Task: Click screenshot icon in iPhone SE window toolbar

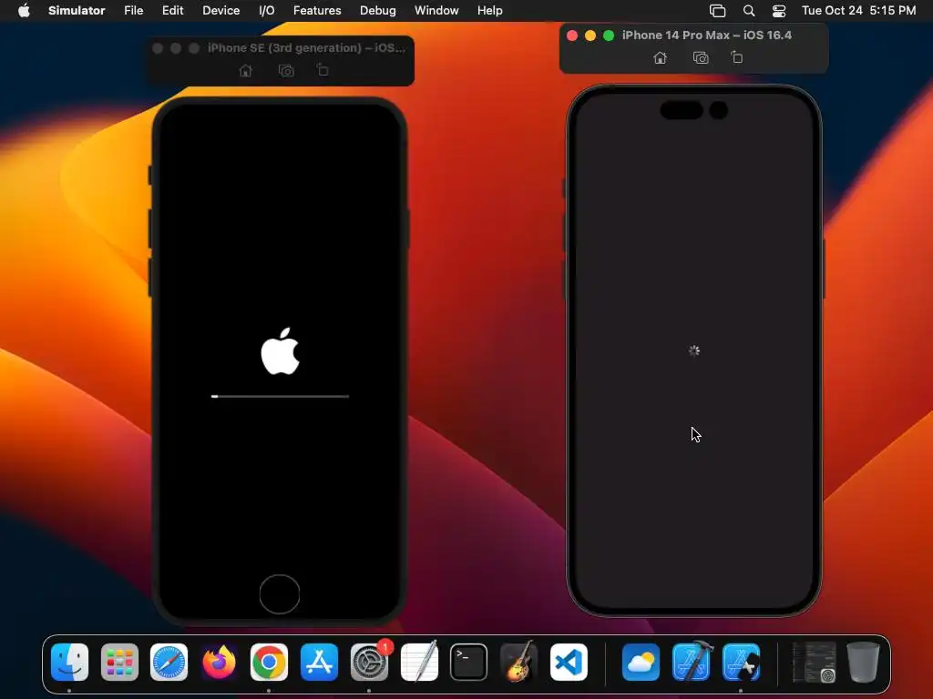Action: point(286,71)
